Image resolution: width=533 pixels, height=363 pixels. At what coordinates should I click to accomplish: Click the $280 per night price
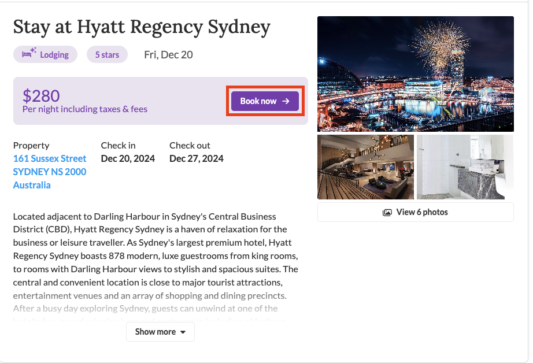(x=41, y=95)
